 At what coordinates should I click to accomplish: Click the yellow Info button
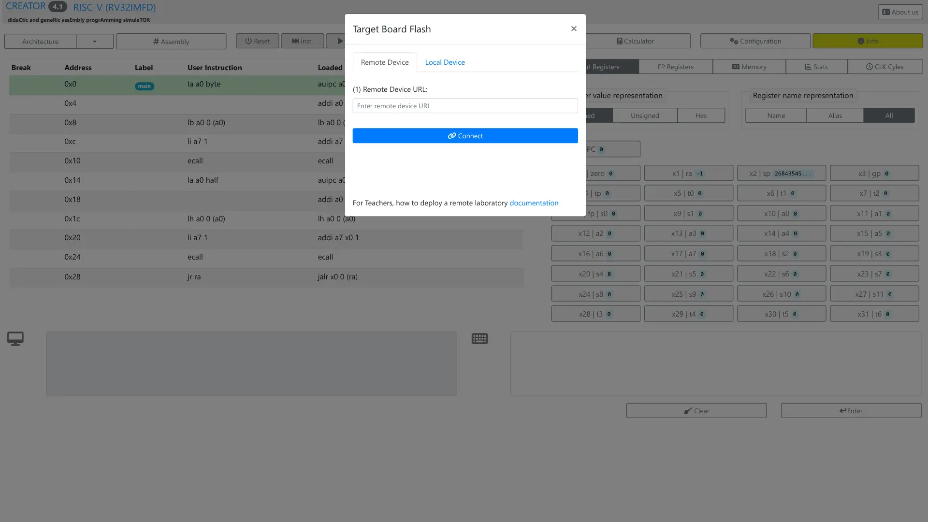coord(868,41)
